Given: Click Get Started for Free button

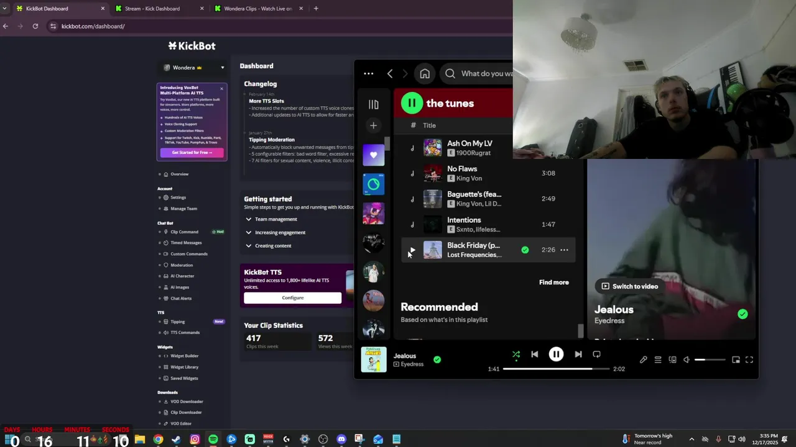Looking at the screenshot, I should [x=192, y=153].
